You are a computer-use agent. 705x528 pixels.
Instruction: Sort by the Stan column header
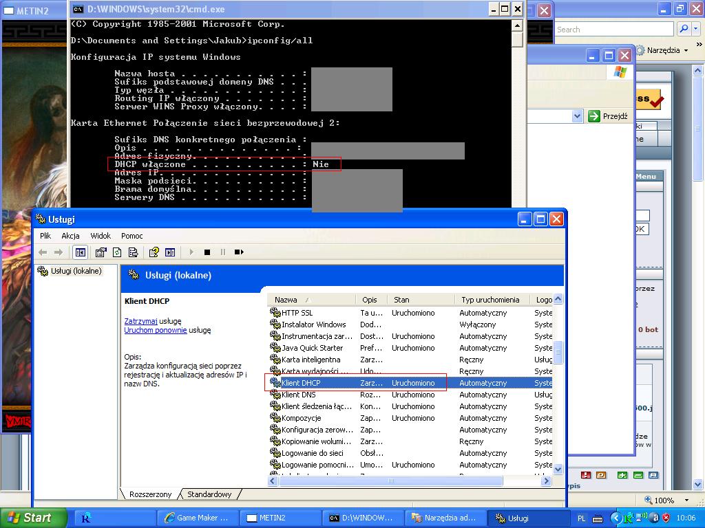(x=421, y=300)
